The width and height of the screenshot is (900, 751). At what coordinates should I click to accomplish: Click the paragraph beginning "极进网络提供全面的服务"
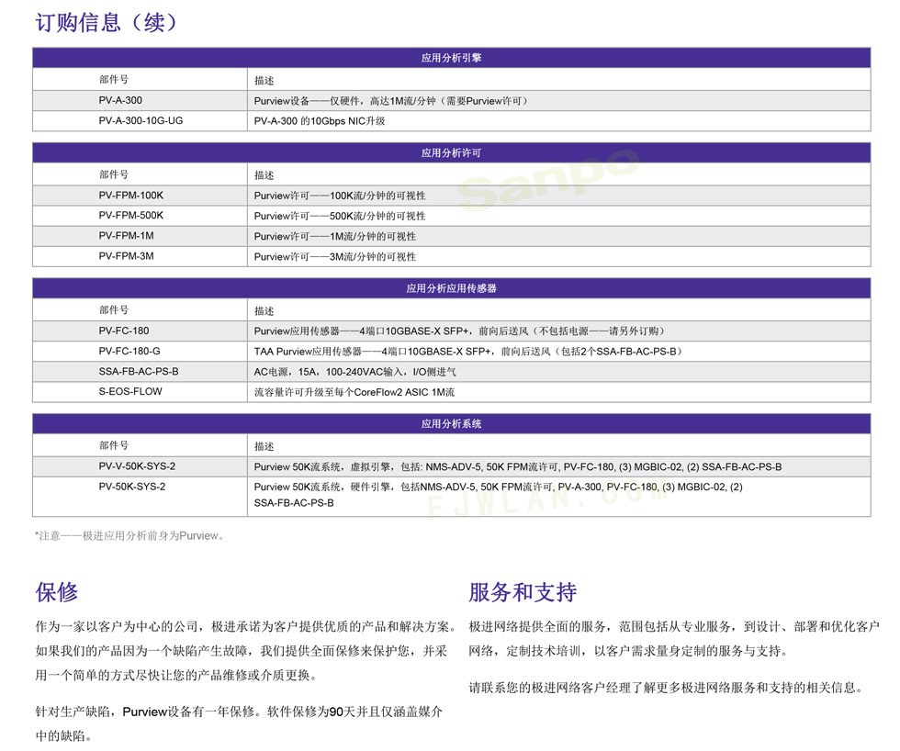(674, 639)
